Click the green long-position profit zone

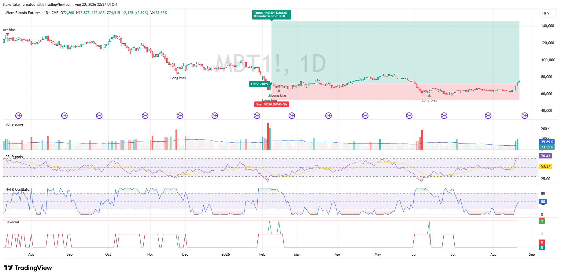[395, 52]
